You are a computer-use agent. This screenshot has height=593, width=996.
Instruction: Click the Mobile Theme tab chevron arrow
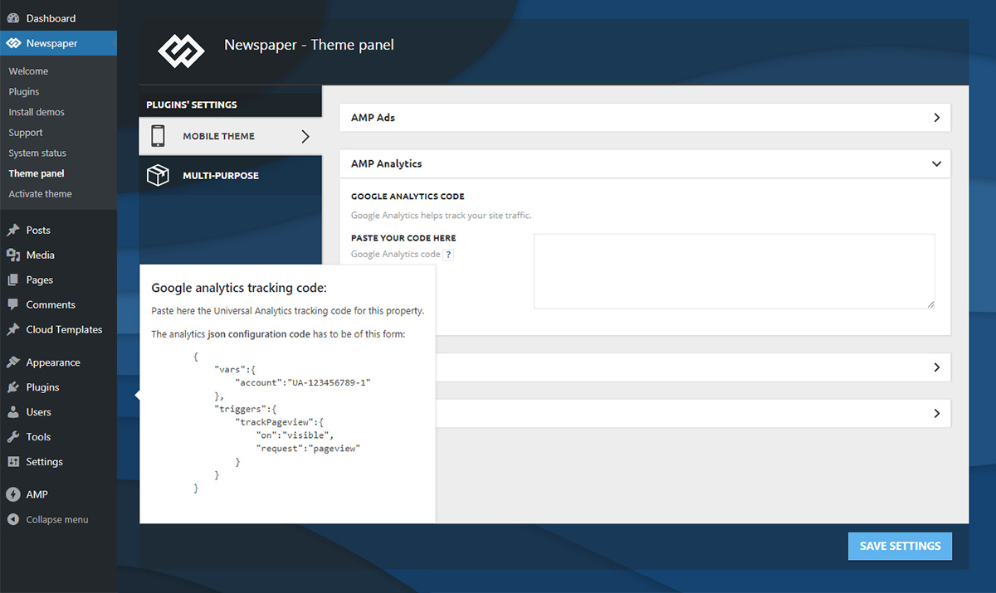pyautogui.click(x=305, y=136)
